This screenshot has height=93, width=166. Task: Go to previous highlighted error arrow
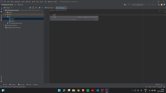tap(163, 11)
